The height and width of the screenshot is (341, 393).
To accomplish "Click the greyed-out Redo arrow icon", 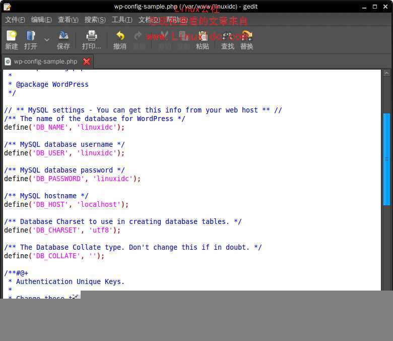I will (138, 36).
